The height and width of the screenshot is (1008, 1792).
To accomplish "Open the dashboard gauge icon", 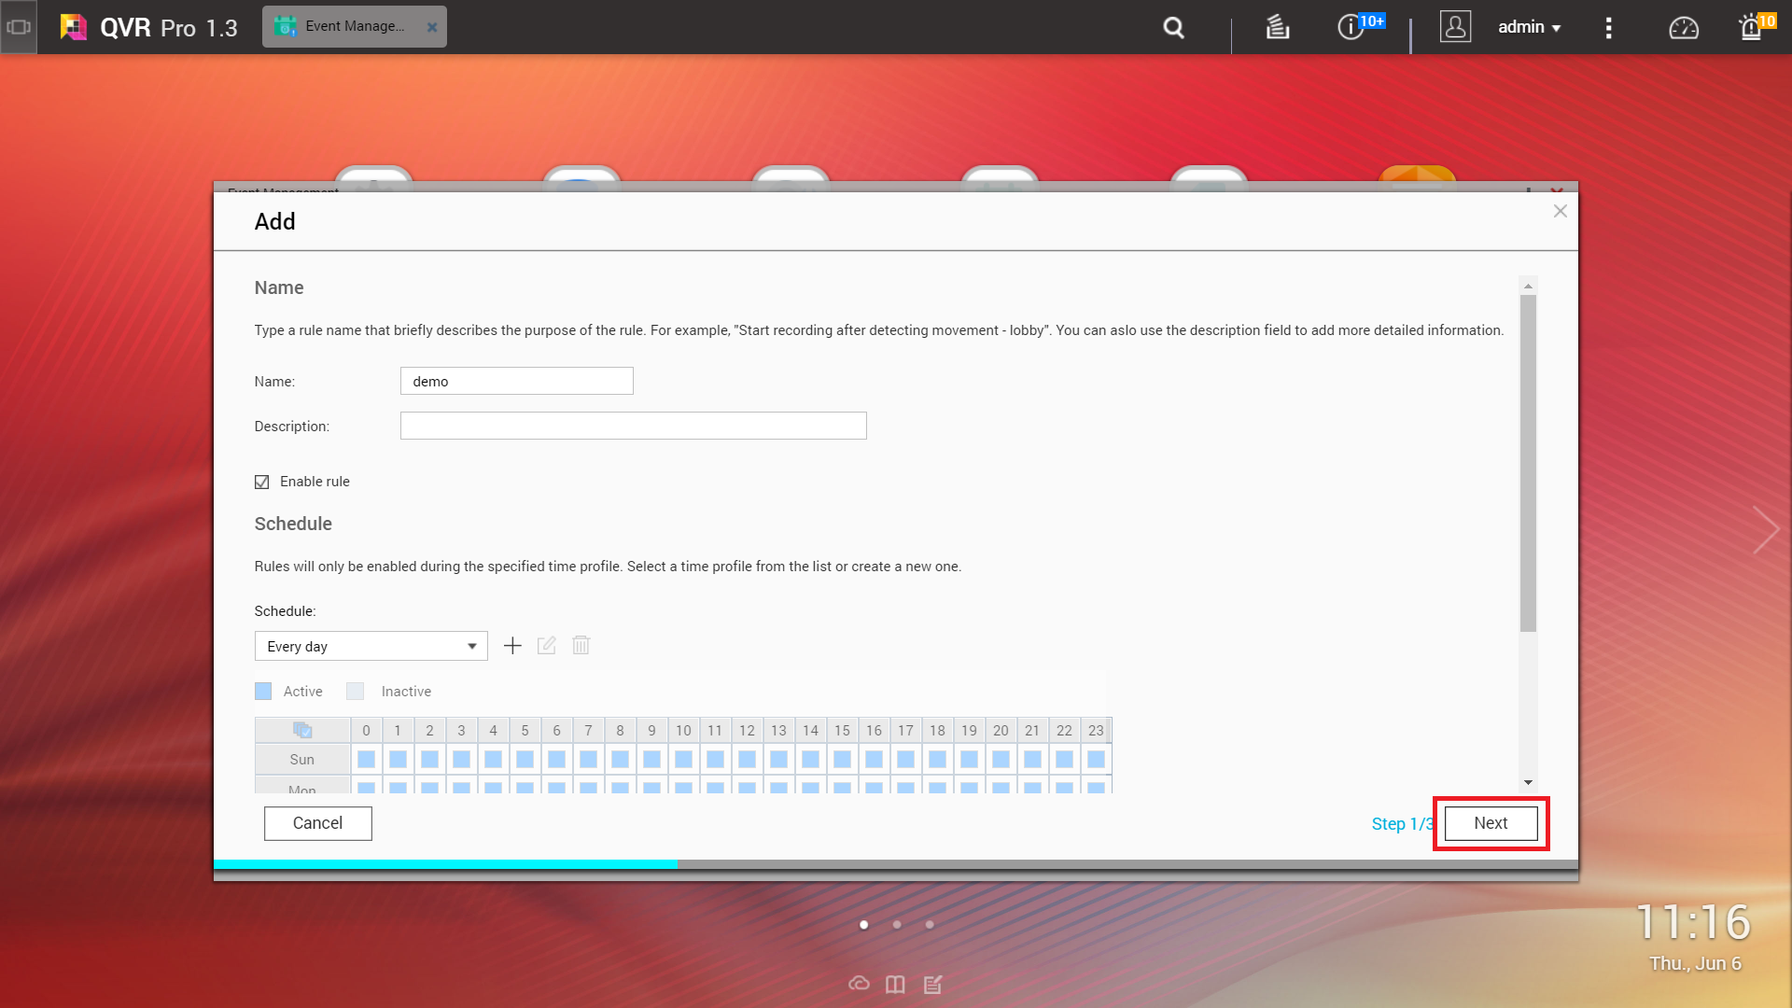I will click(1684, 28).
